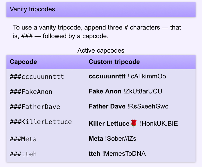Viewport: 202px width, 167px height.
Task: Click the ###FatherDave capcode text
Action: [35, 107]
